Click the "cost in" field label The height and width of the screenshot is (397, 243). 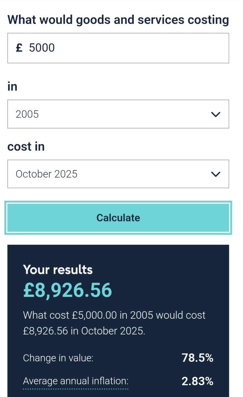point(26,146)
